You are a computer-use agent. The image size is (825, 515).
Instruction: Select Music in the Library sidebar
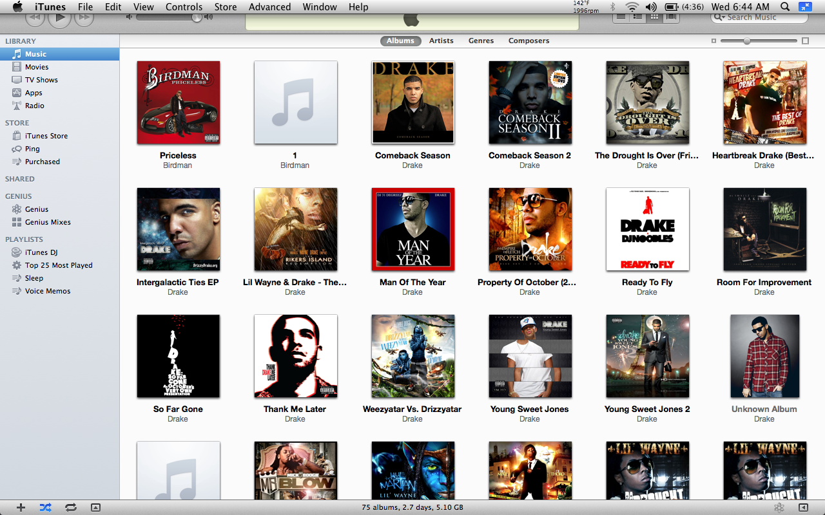pyautogui.click(x=59, y=54)
